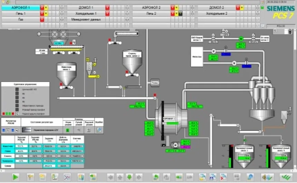Click the green curved back arrow icon
Image resolution: width=297 pixels, height=183 pixels.
pyautogui.click(x=156, y=177)
